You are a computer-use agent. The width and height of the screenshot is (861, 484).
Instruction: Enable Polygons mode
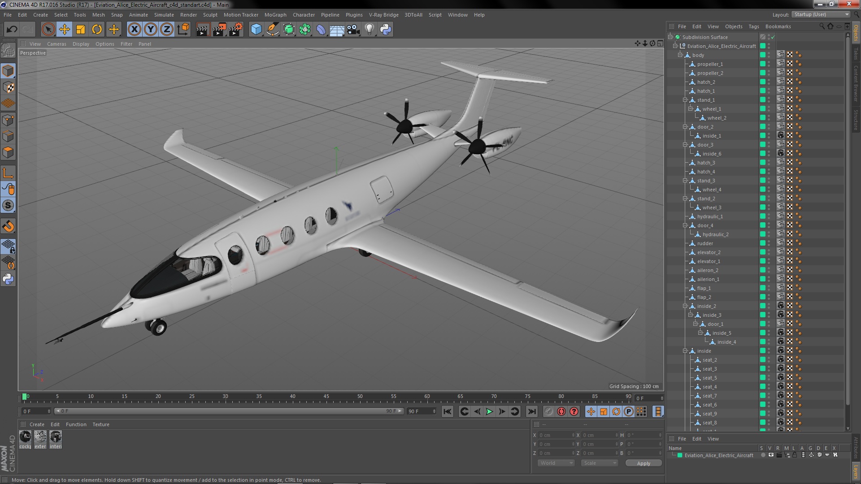pyautogui.click(x=8, y=152)
